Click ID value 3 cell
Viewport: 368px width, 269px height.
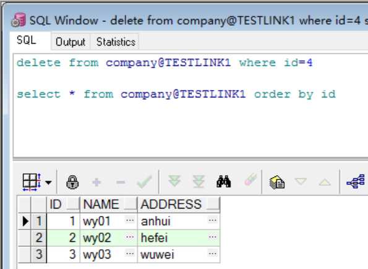pyautogui.click(x=63, y=254)
